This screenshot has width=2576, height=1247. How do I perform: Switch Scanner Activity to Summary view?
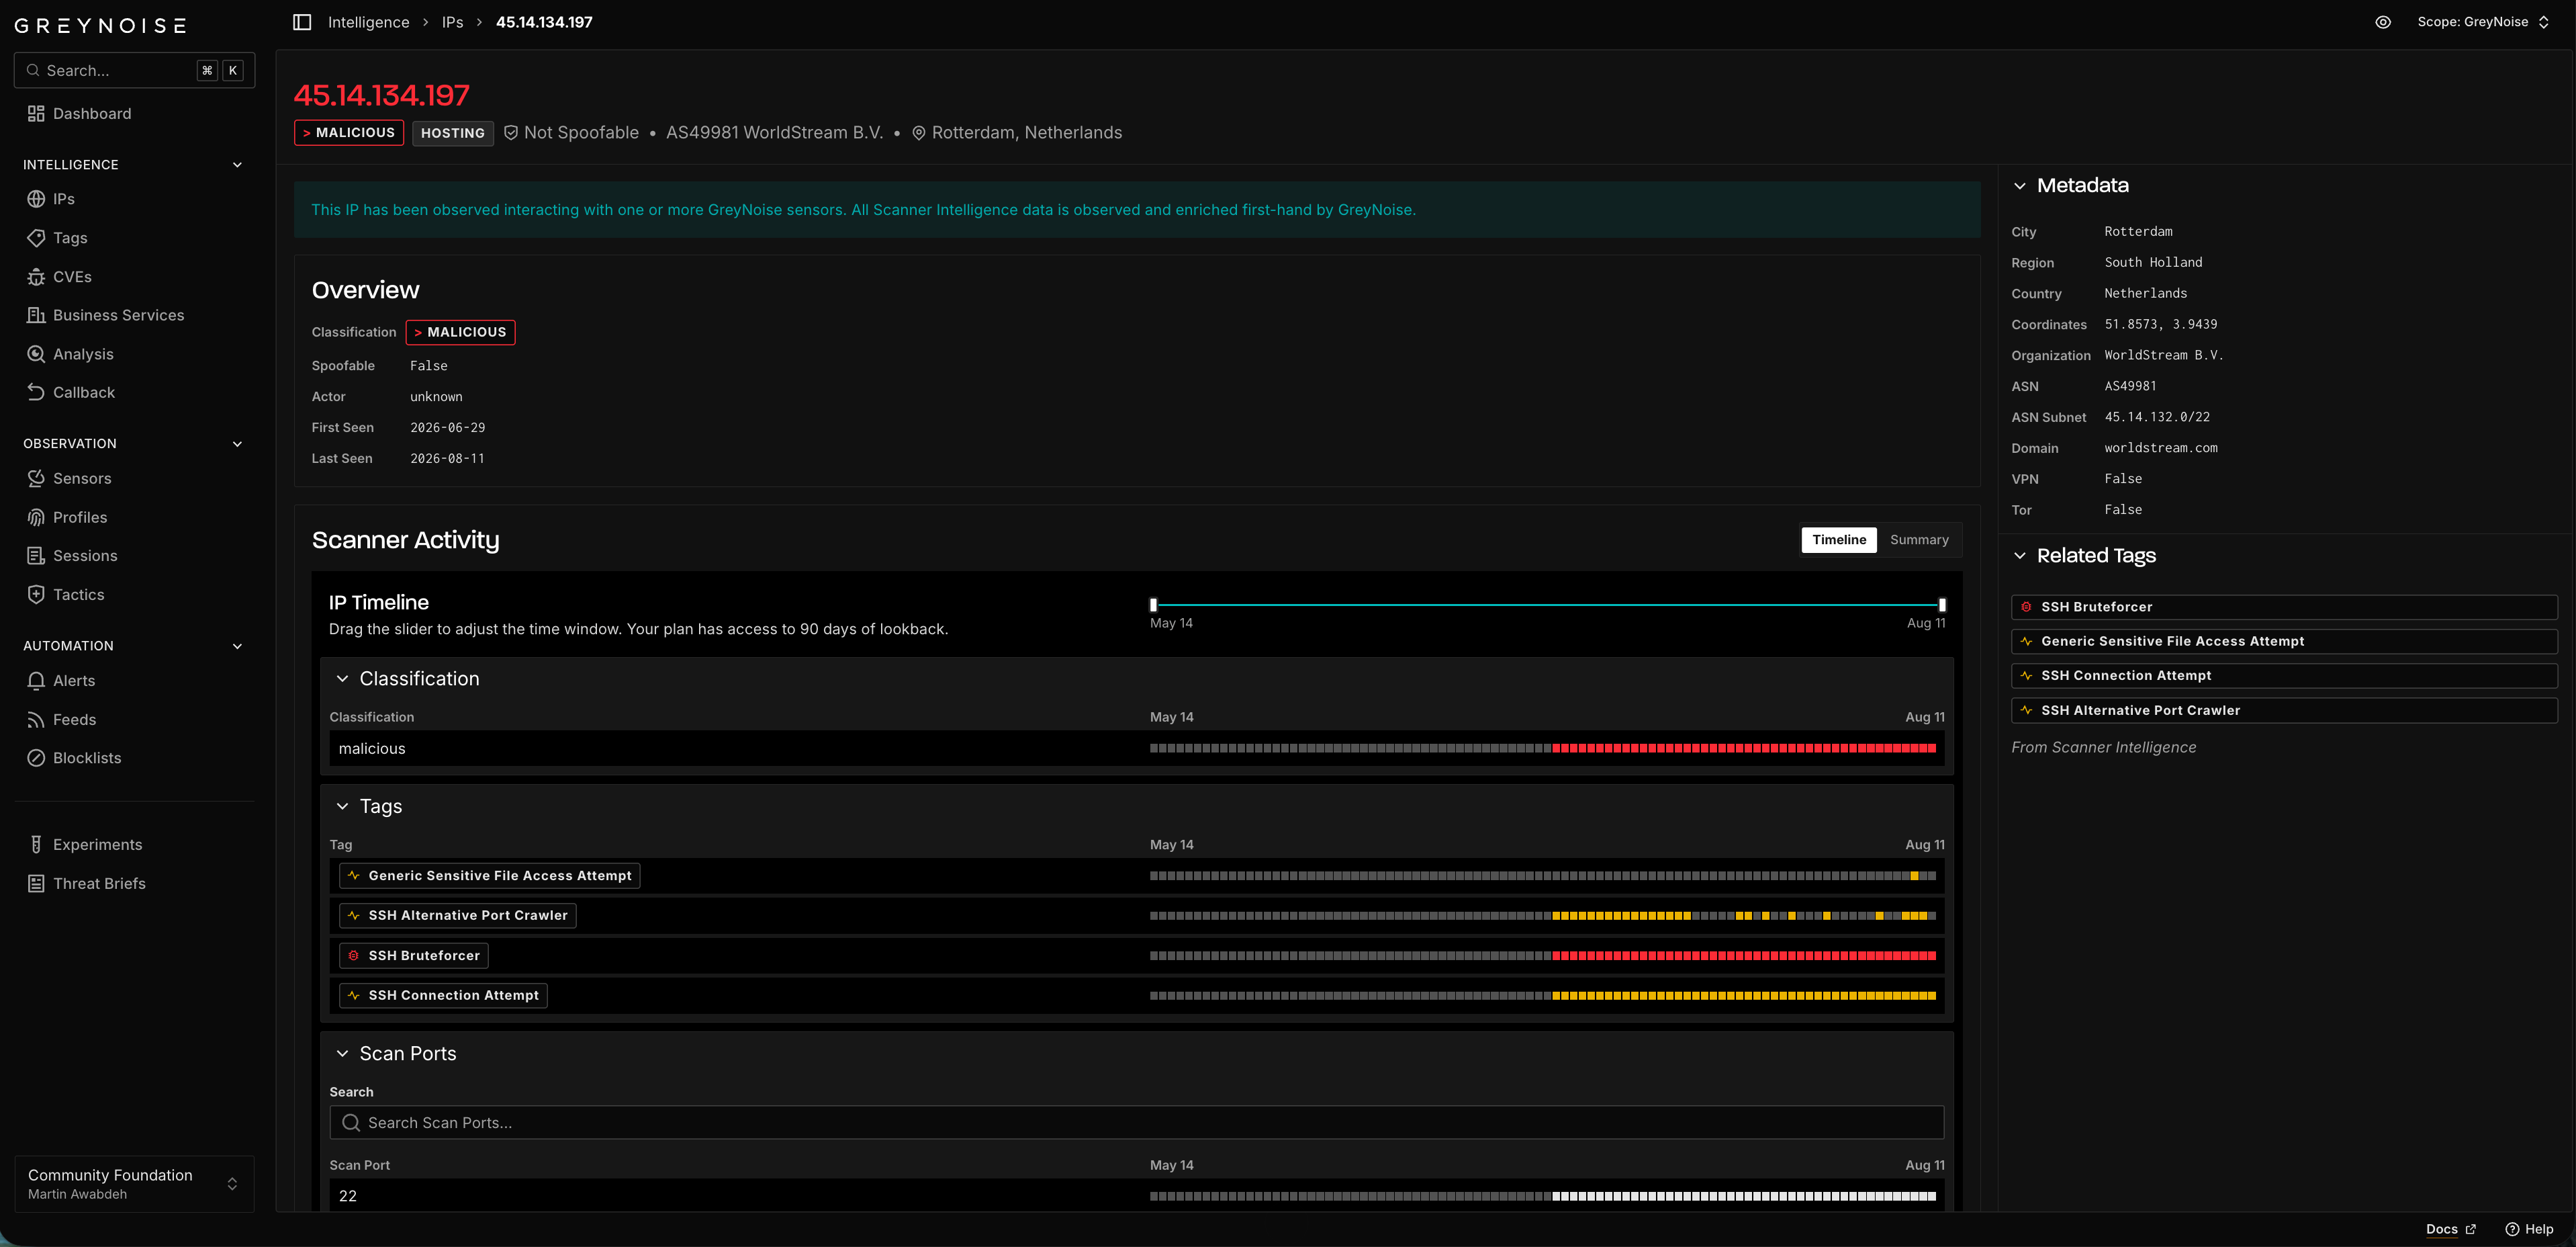[1919, 540]
